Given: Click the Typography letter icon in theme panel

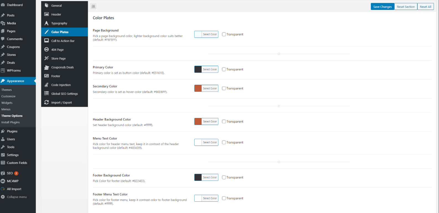Looking at the screenshot, I should pos(47,23).
